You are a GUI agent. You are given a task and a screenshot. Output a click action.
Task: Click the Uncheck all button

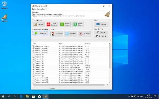(x=101, y=36)
